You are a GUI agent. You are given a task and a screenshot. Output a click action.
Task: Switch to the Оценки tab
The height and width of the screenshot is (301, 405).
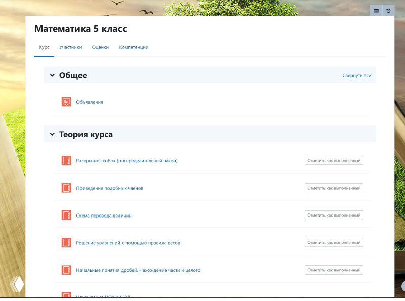click(x=100, y=47)
